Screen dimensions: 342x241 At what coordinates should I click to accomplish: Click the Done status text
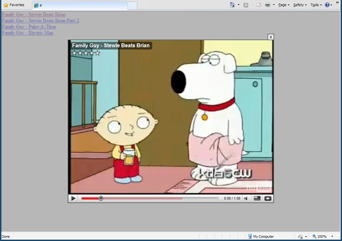(x=6, y=236)
